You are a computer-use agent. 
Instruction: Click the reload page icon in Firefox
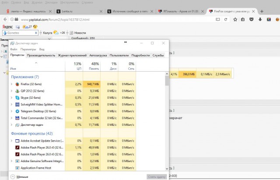226,20
